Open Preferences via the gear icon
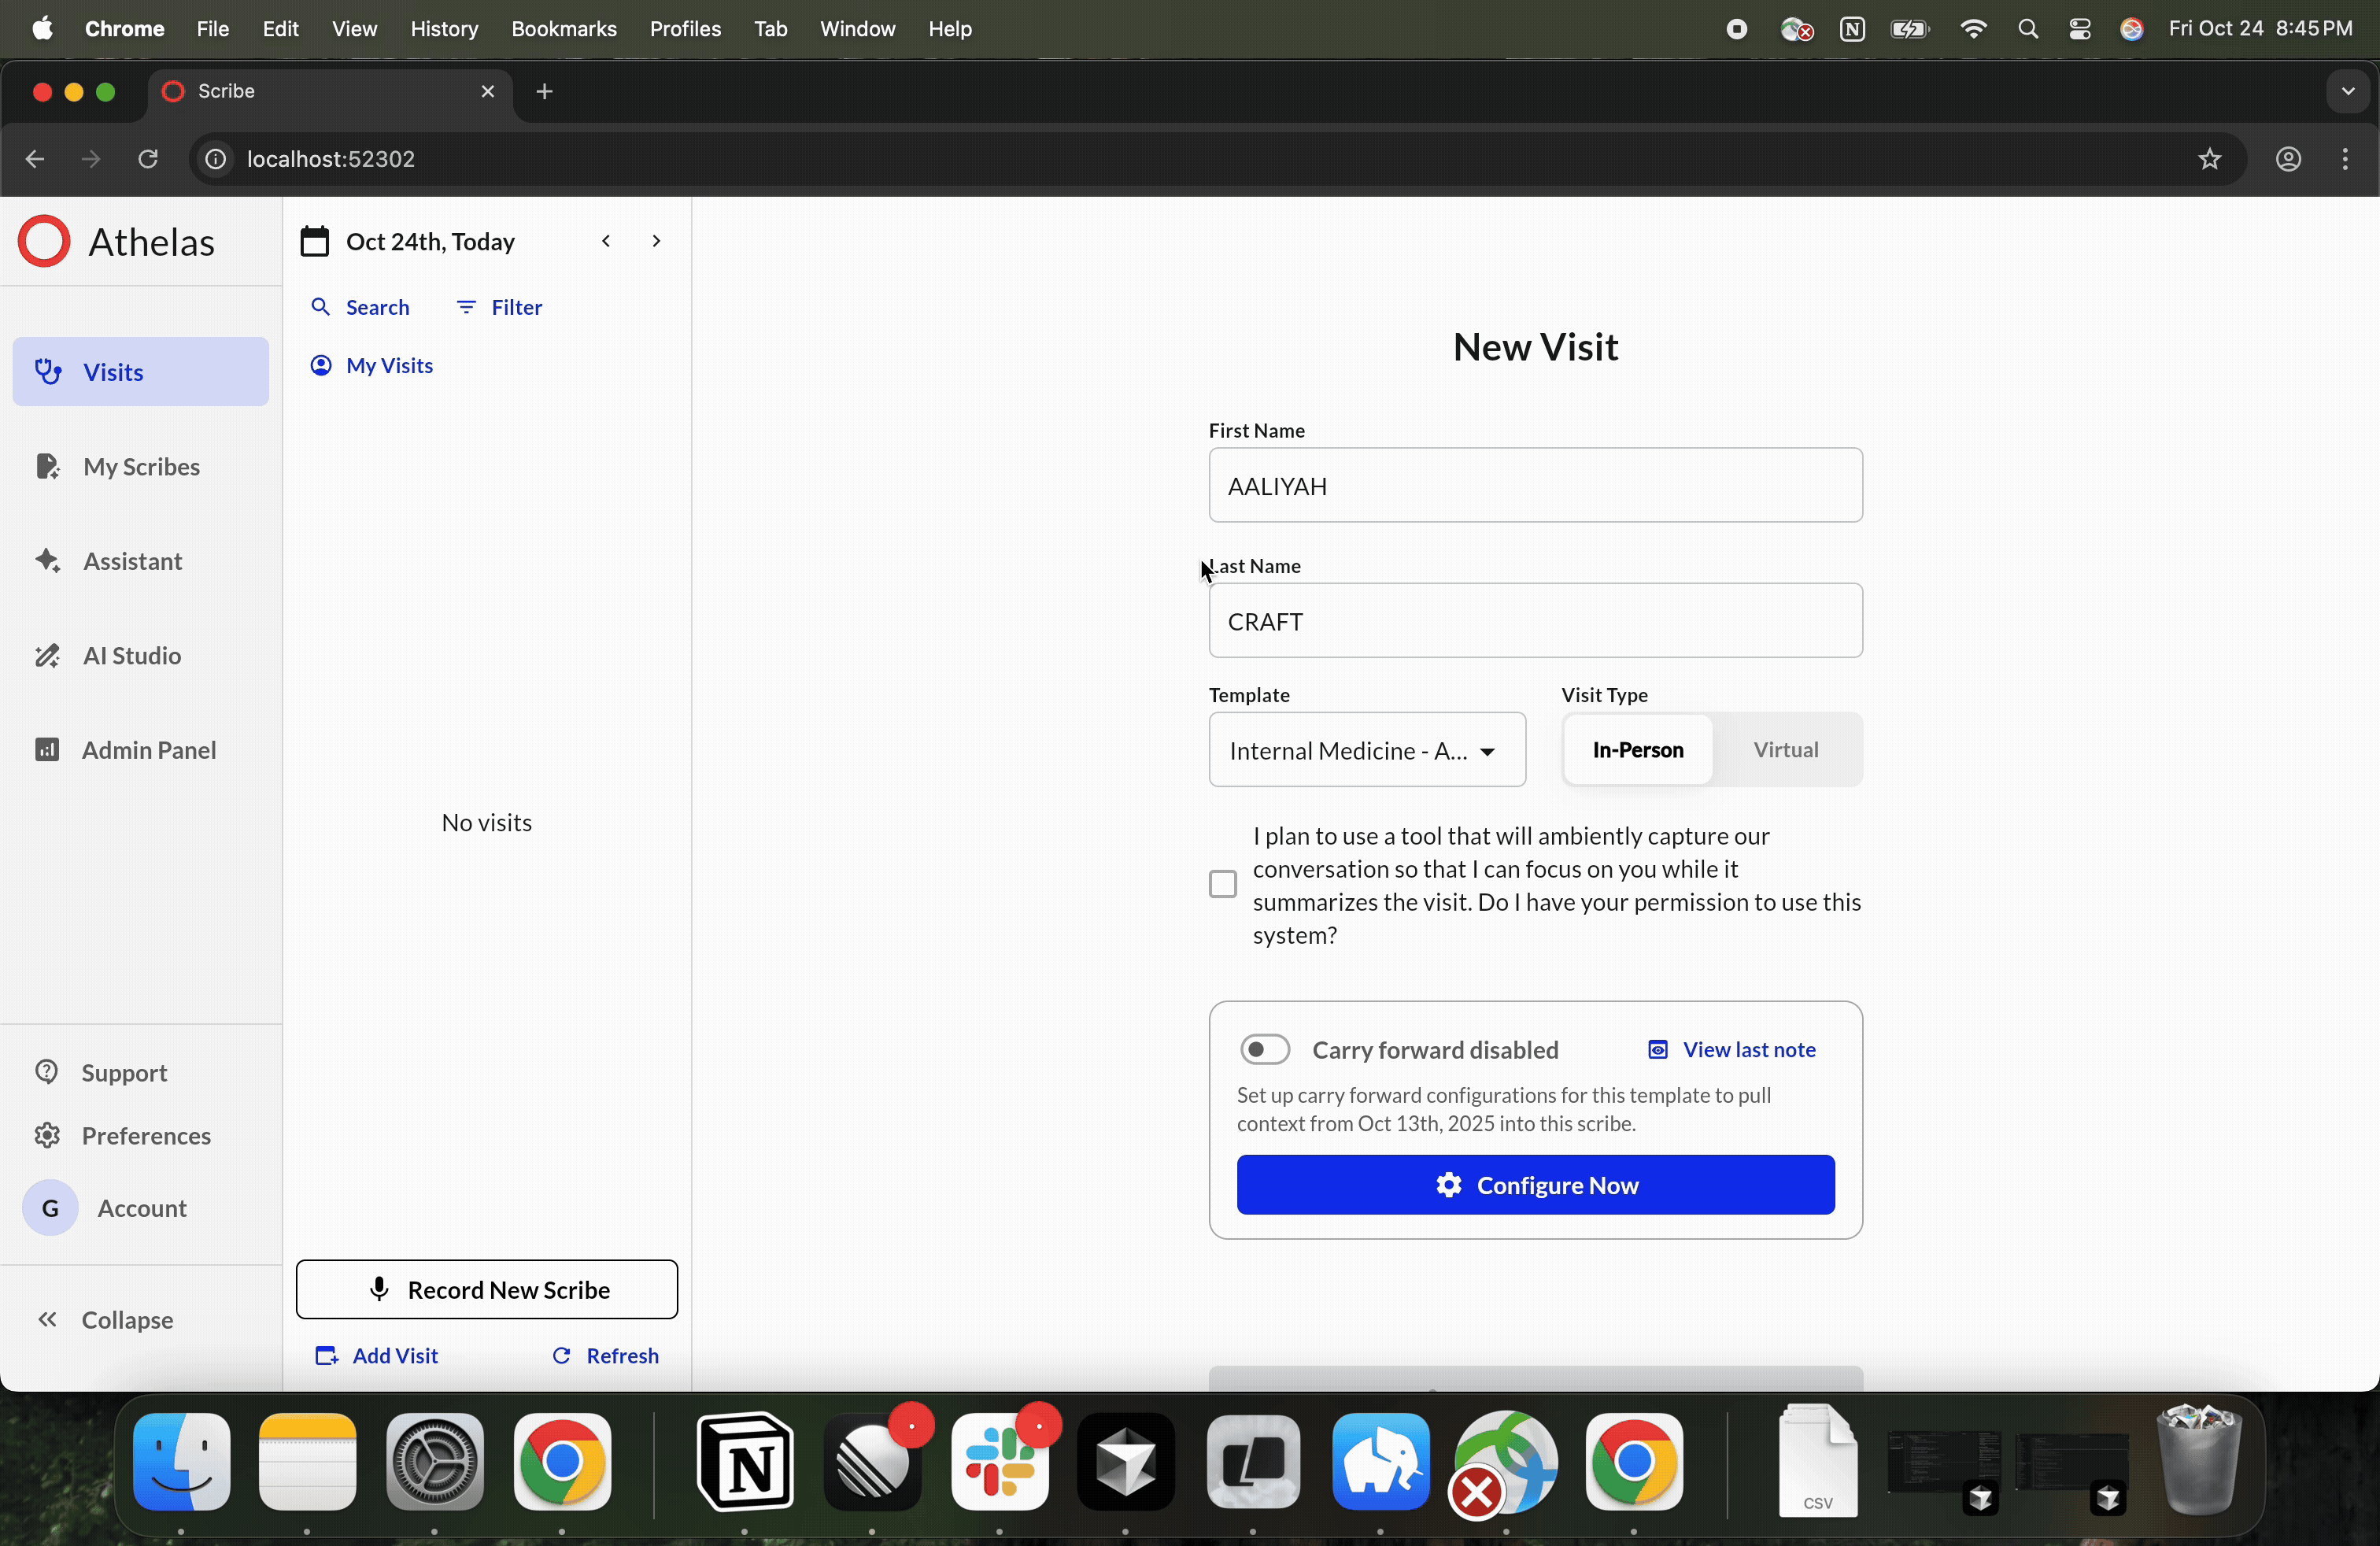Screen dimensions: 2380x1546 pyautogui.click(x=147, y=1136)
